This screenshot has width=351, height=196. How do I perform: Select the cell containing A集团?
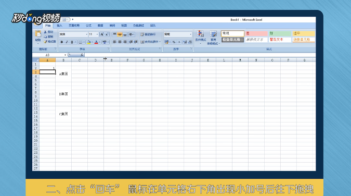click(x=63, y=74)
